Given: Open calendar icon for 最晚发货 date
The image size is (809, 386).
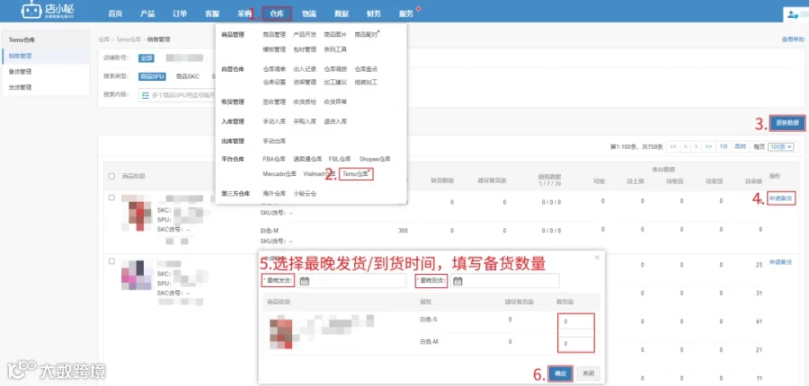Looking at the screenshot, I should (305, 281).
